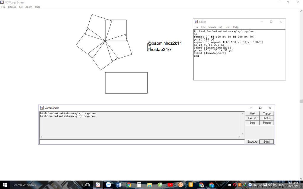The height and width of the screenshot is (189, 303).
Task: Focus the Commander command input box
Action: 142,142
